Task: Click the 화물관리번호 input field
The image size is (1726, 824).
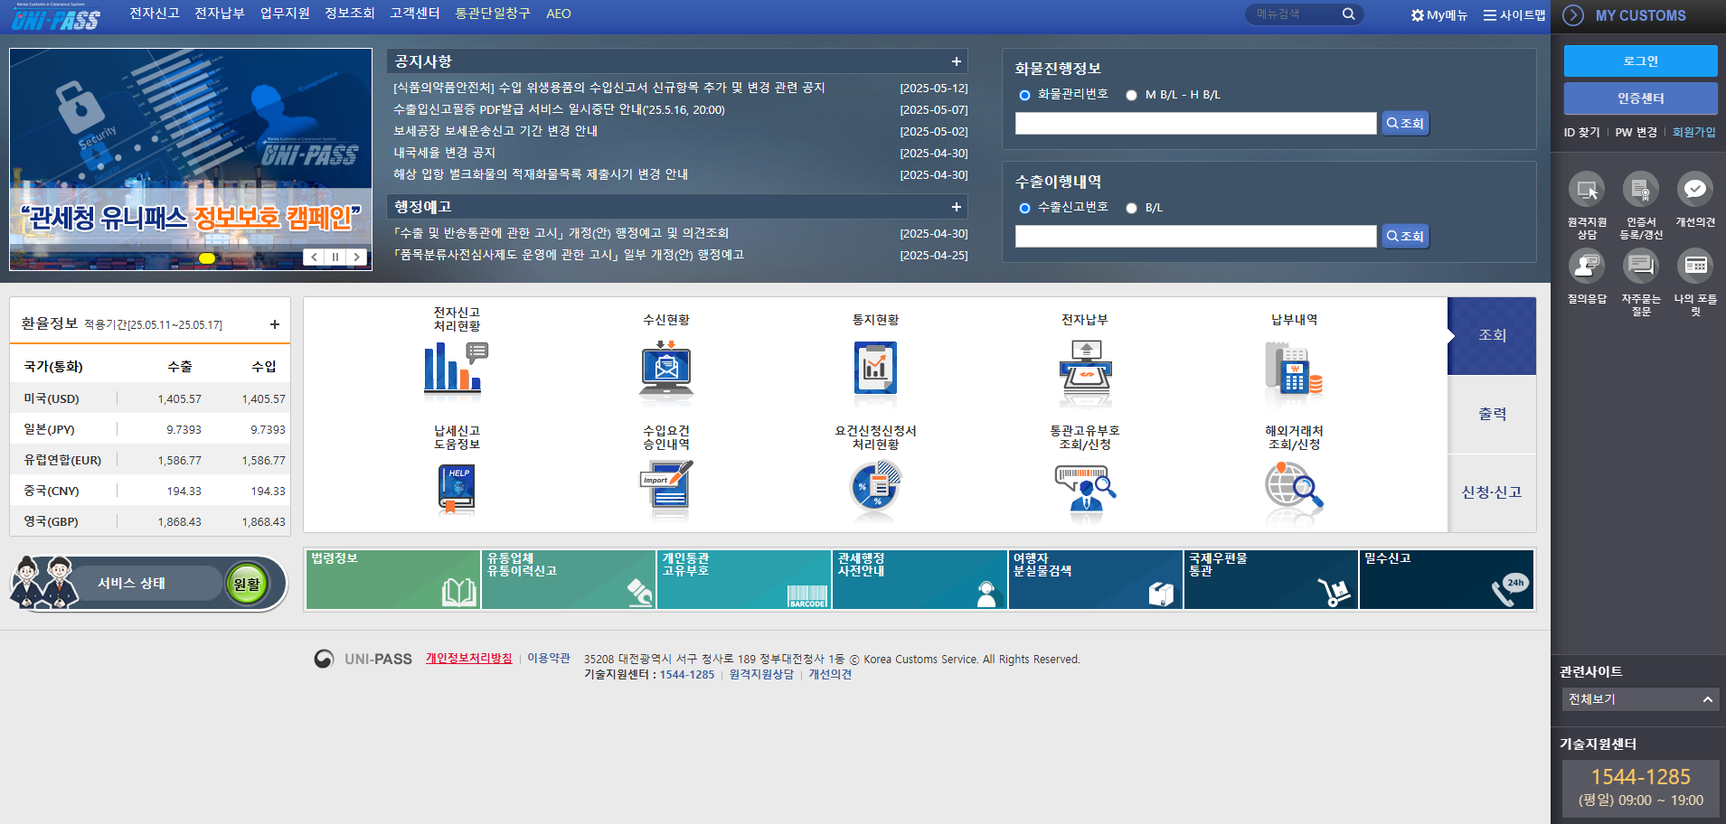Action: (1195, 123)
